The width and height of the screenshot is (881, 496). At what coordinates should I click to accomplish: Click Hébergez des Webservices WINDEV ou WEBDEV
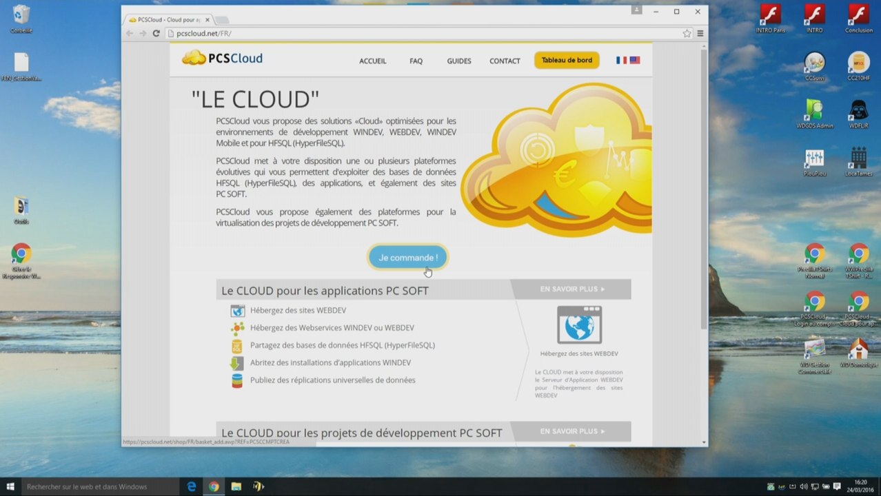point(332,328)
